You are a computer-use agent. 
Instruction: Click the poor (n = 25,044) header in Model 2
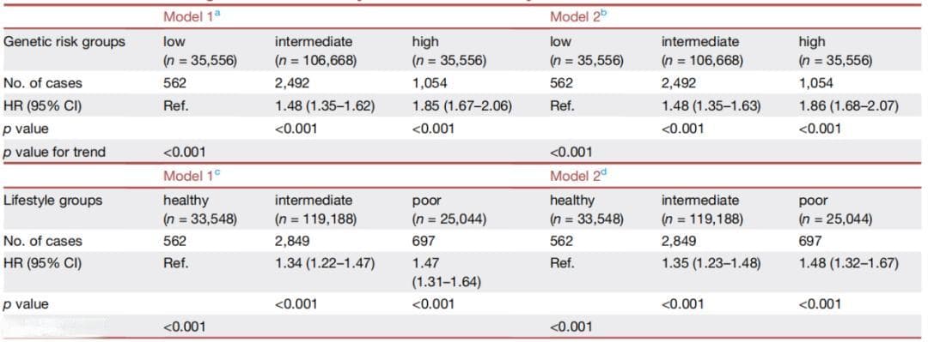tap(835, 210)
